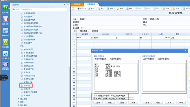
Task: Open 月末结账 in the tree
Action: 27,95
